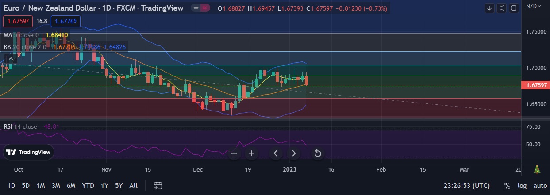Click the Feb label on time axis

point(381,169)
